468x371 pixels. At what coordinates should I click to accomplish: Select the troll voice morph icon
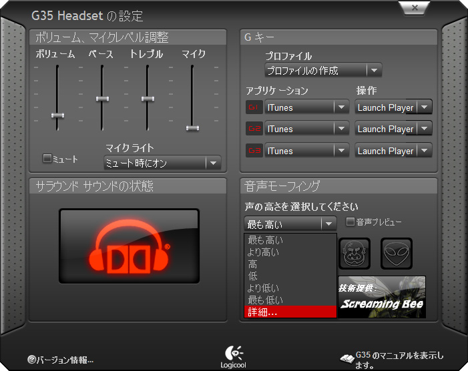point(355,254)
